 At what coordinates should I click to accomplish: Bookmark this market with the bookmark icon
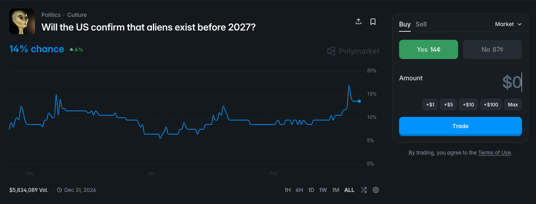click(x=373, y=21)
